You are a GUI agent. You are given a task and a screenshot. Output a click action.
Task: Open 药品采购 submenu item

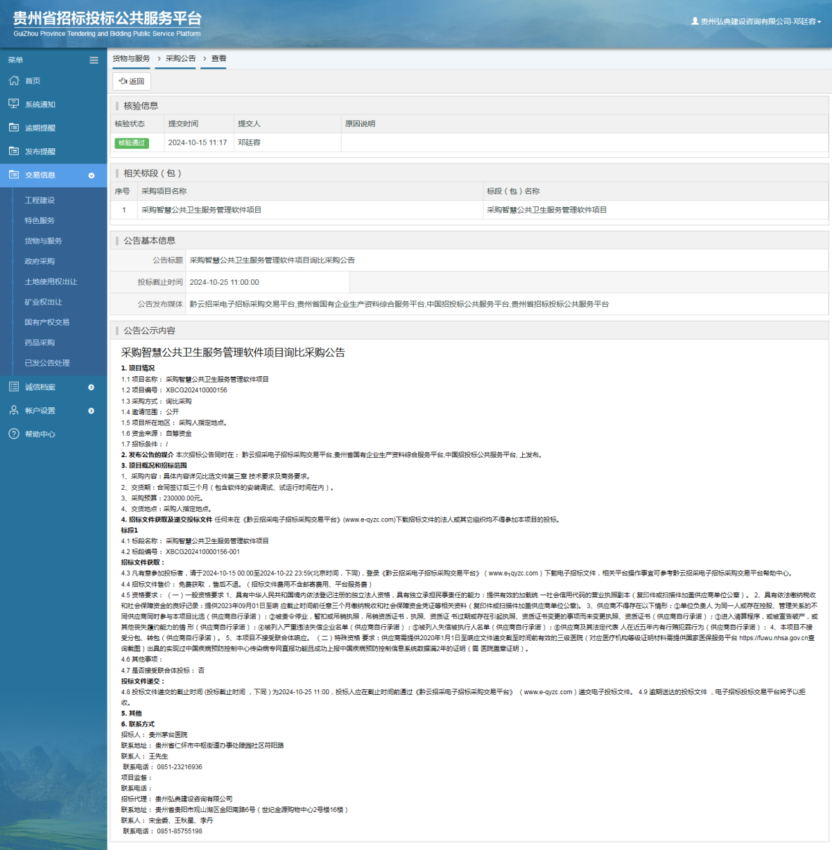(40, 342)
